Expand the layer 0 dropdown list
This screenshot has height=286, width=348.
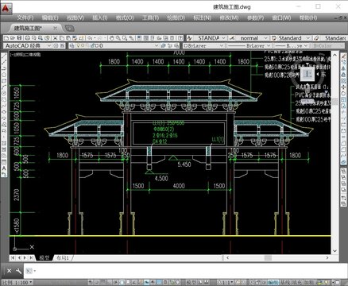pyautogui.click(x=157, y=45)
